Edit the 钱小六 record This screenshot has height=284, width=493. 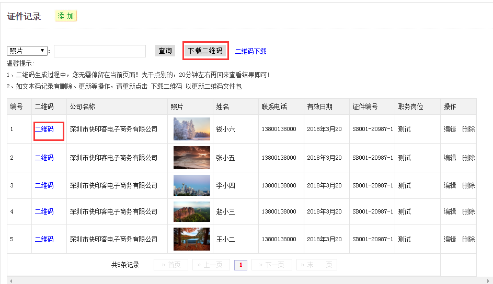coord(450,129)
